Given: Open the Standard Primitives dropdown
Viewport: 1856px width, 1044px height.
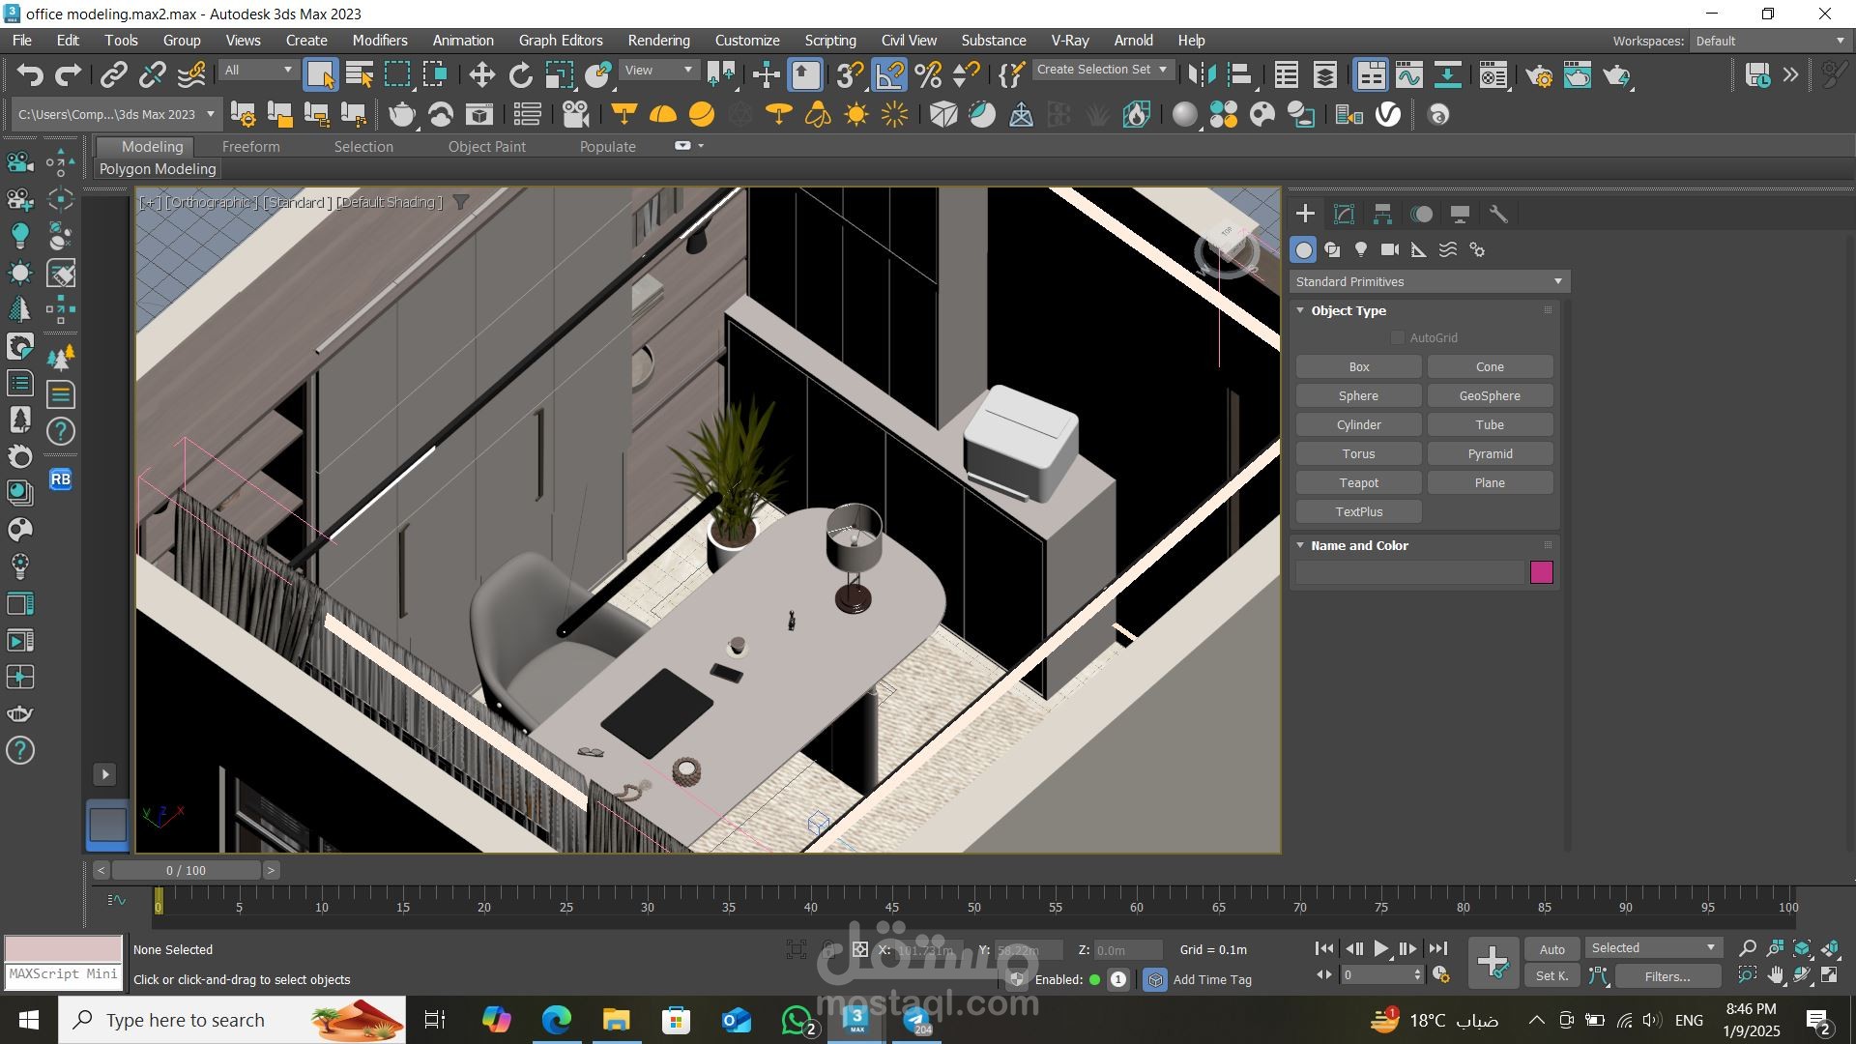Looking at the screenshot, I should (1429, 281).
